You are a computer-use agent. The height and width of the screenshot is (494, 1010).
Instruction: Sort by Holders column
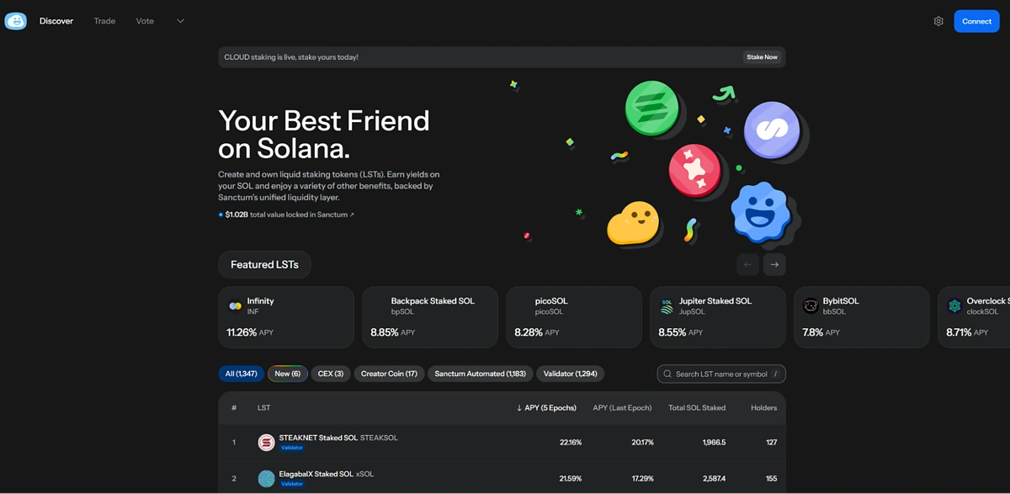coord(763,408)
